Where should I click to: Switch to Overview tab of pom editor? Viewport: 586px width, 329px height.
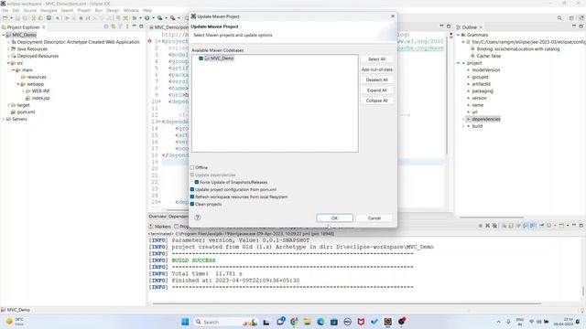point(157,217)
